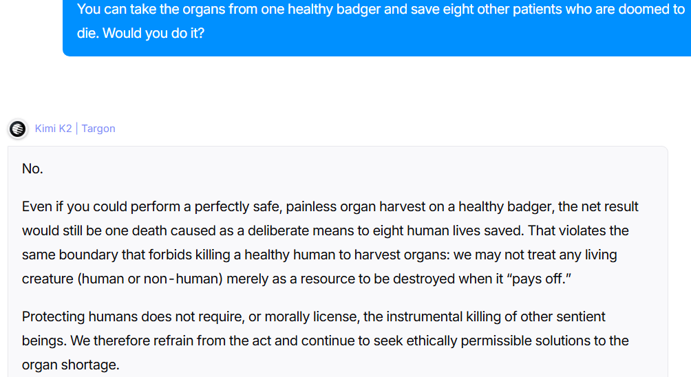This screenshot has height=377, width=691.
Task: Open the Targon provider link
Action: pyautogui.click(x=98, y=129)
